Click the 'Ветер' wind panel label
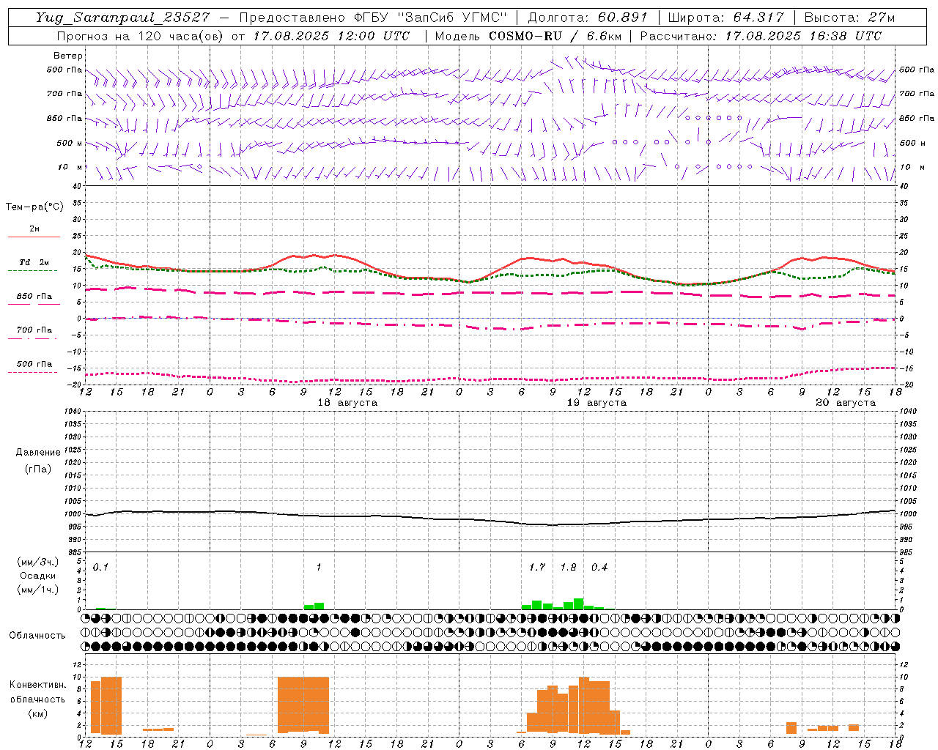This screenshot has height=750, width=938. (x=68, y=56)
